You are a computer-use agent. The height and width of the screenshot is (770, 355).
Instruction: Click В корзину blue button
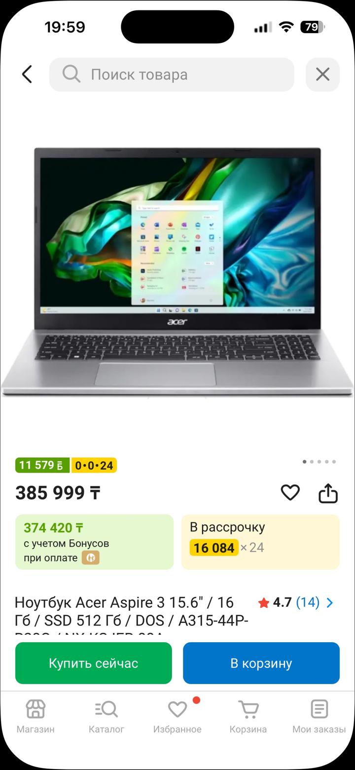click(261, 663)
